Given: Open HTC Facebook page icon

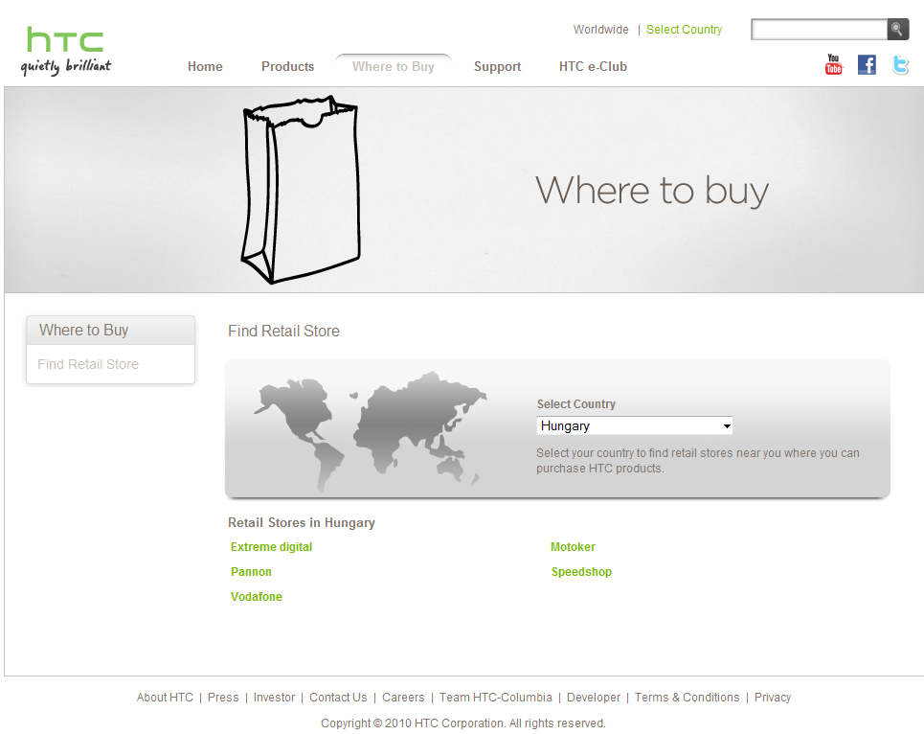Looking at the screenshot, I should (x=867, y=64).
